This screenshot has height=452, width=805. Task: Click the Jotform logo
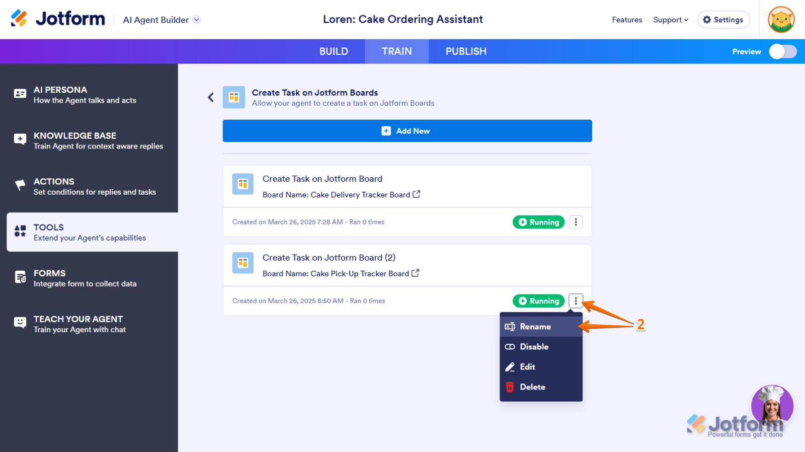point(58,19)
